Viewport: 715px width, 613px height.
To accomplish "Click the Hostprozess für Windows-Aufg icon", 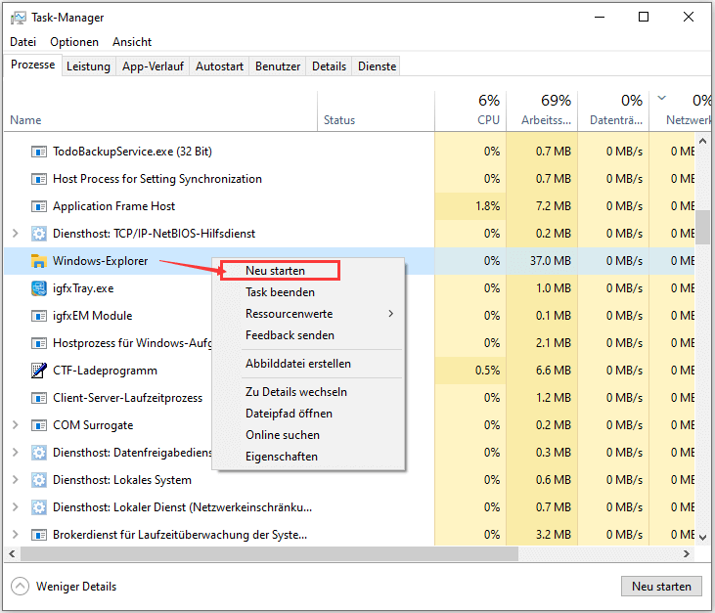I will (x=39, y=343).
